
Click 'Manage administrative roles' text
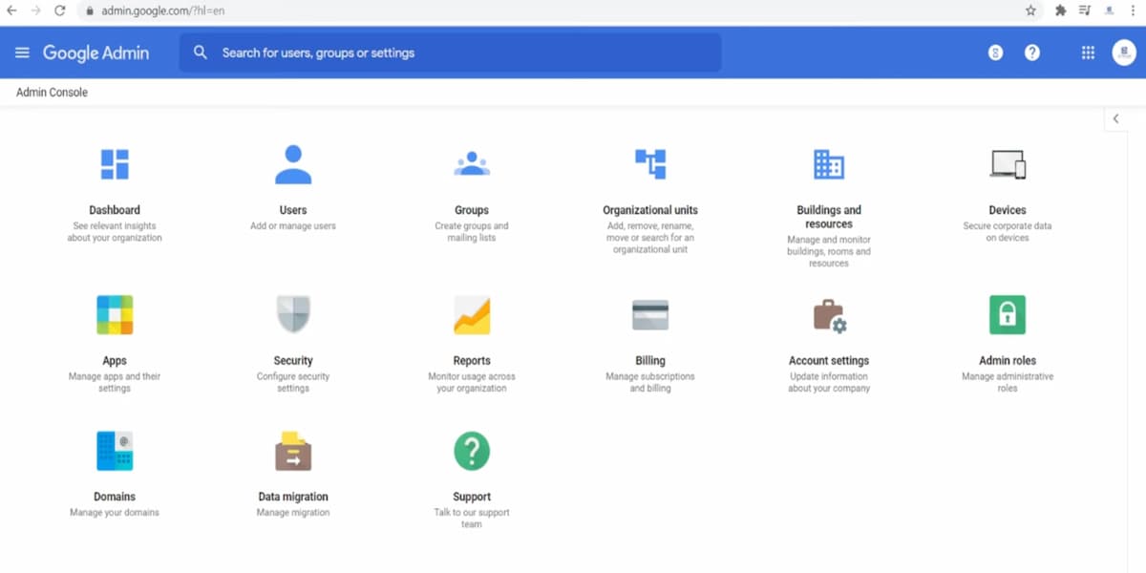(x=1008, y=383)
